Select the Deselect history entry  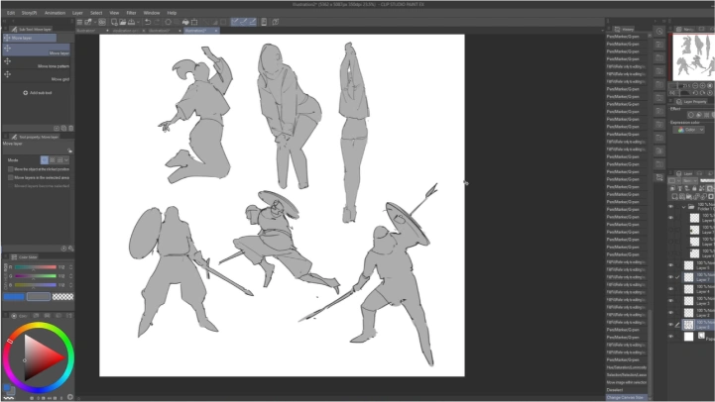click(x=627, y=390)
